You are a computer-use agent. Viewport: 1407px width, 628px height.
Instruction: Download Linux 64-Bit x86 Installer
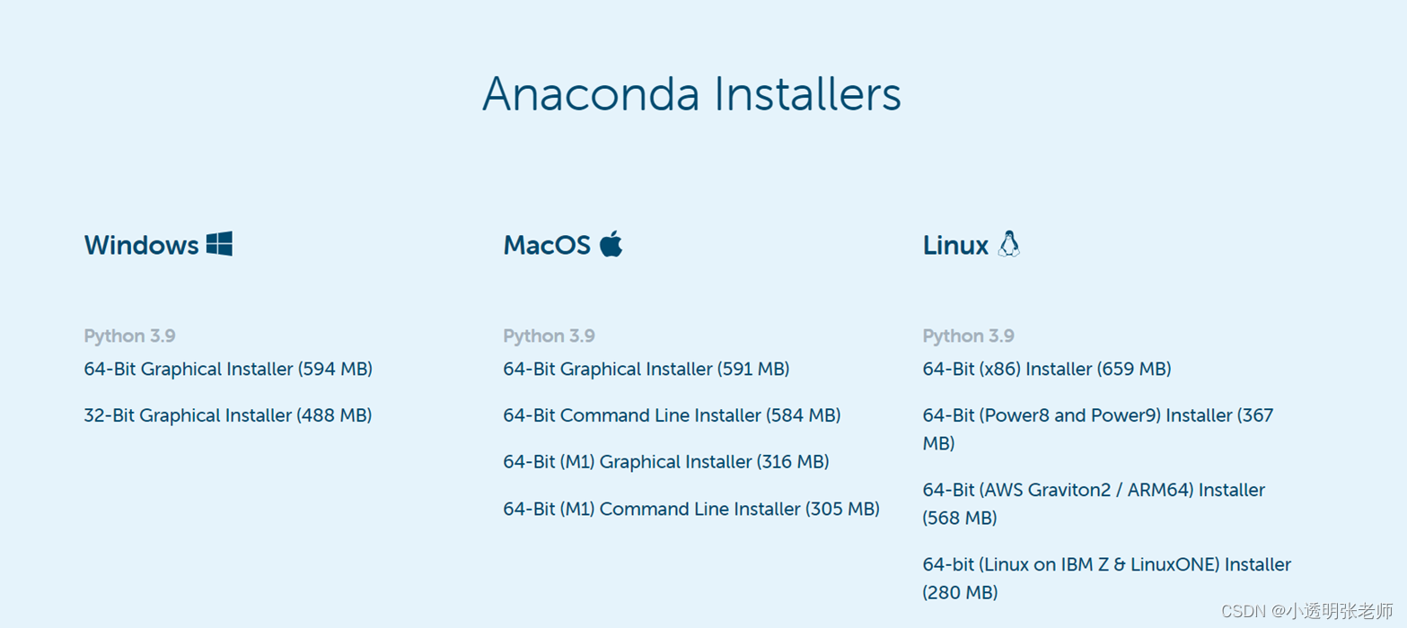tap(1046, 368)
